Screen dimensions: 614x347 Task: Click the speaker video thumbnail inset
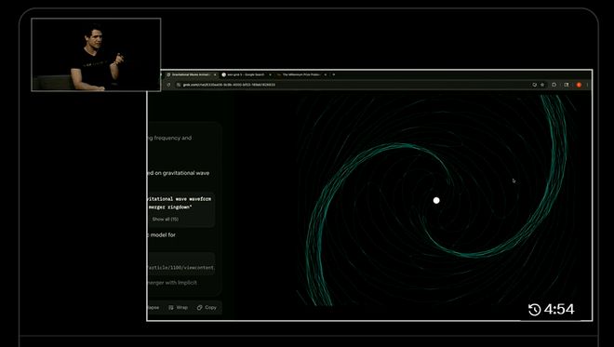pos(96,55)
